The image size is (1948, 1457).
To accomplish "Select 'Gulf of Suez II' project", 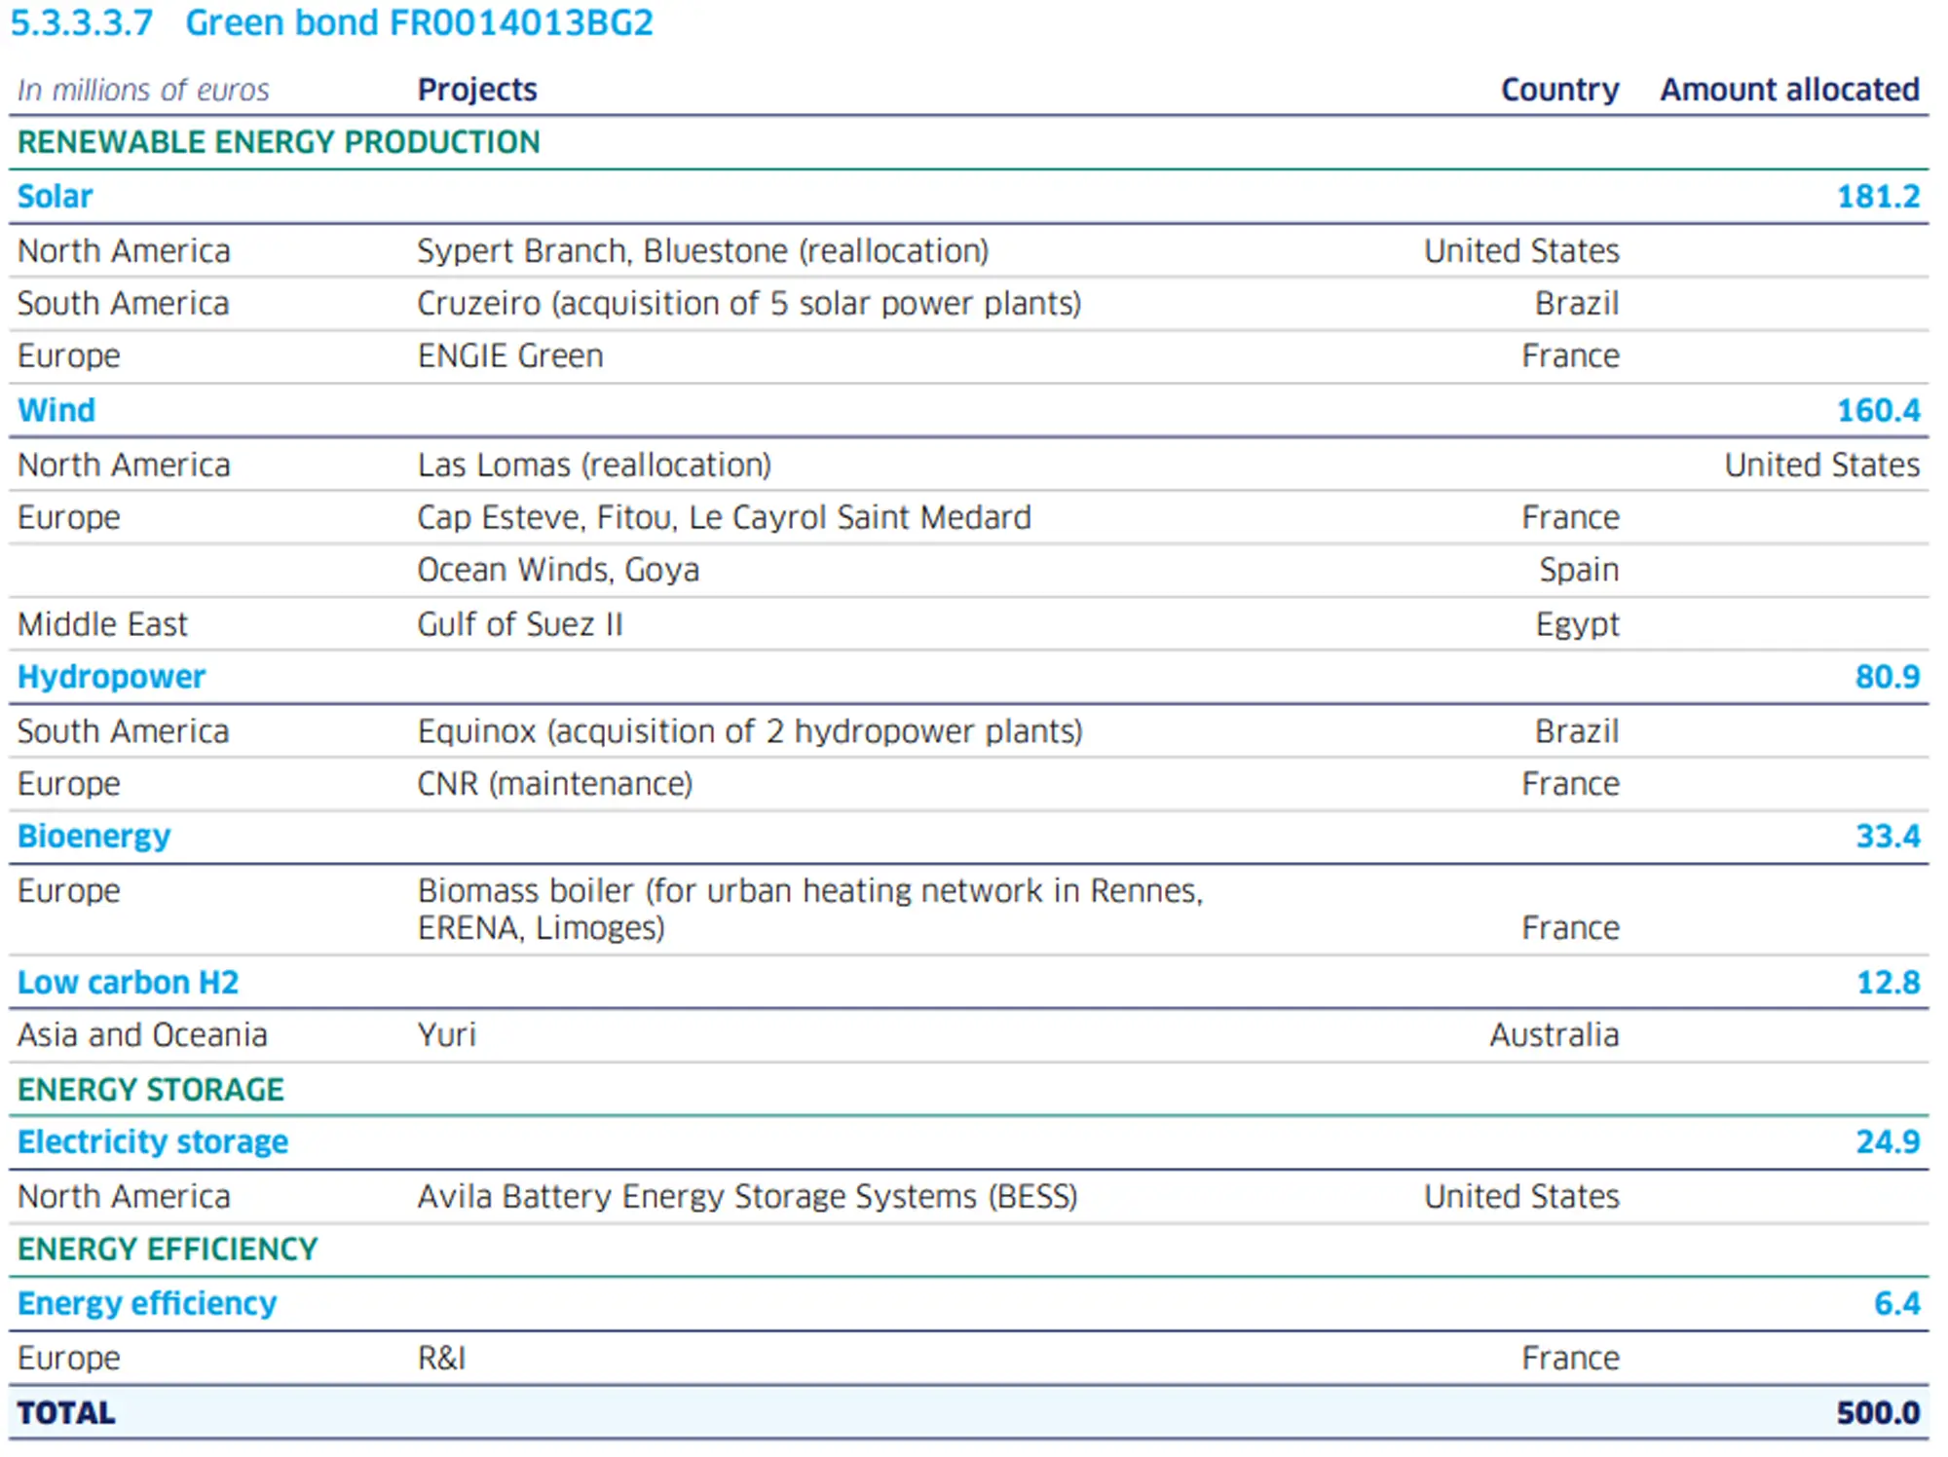I will (x=520, y=624).
